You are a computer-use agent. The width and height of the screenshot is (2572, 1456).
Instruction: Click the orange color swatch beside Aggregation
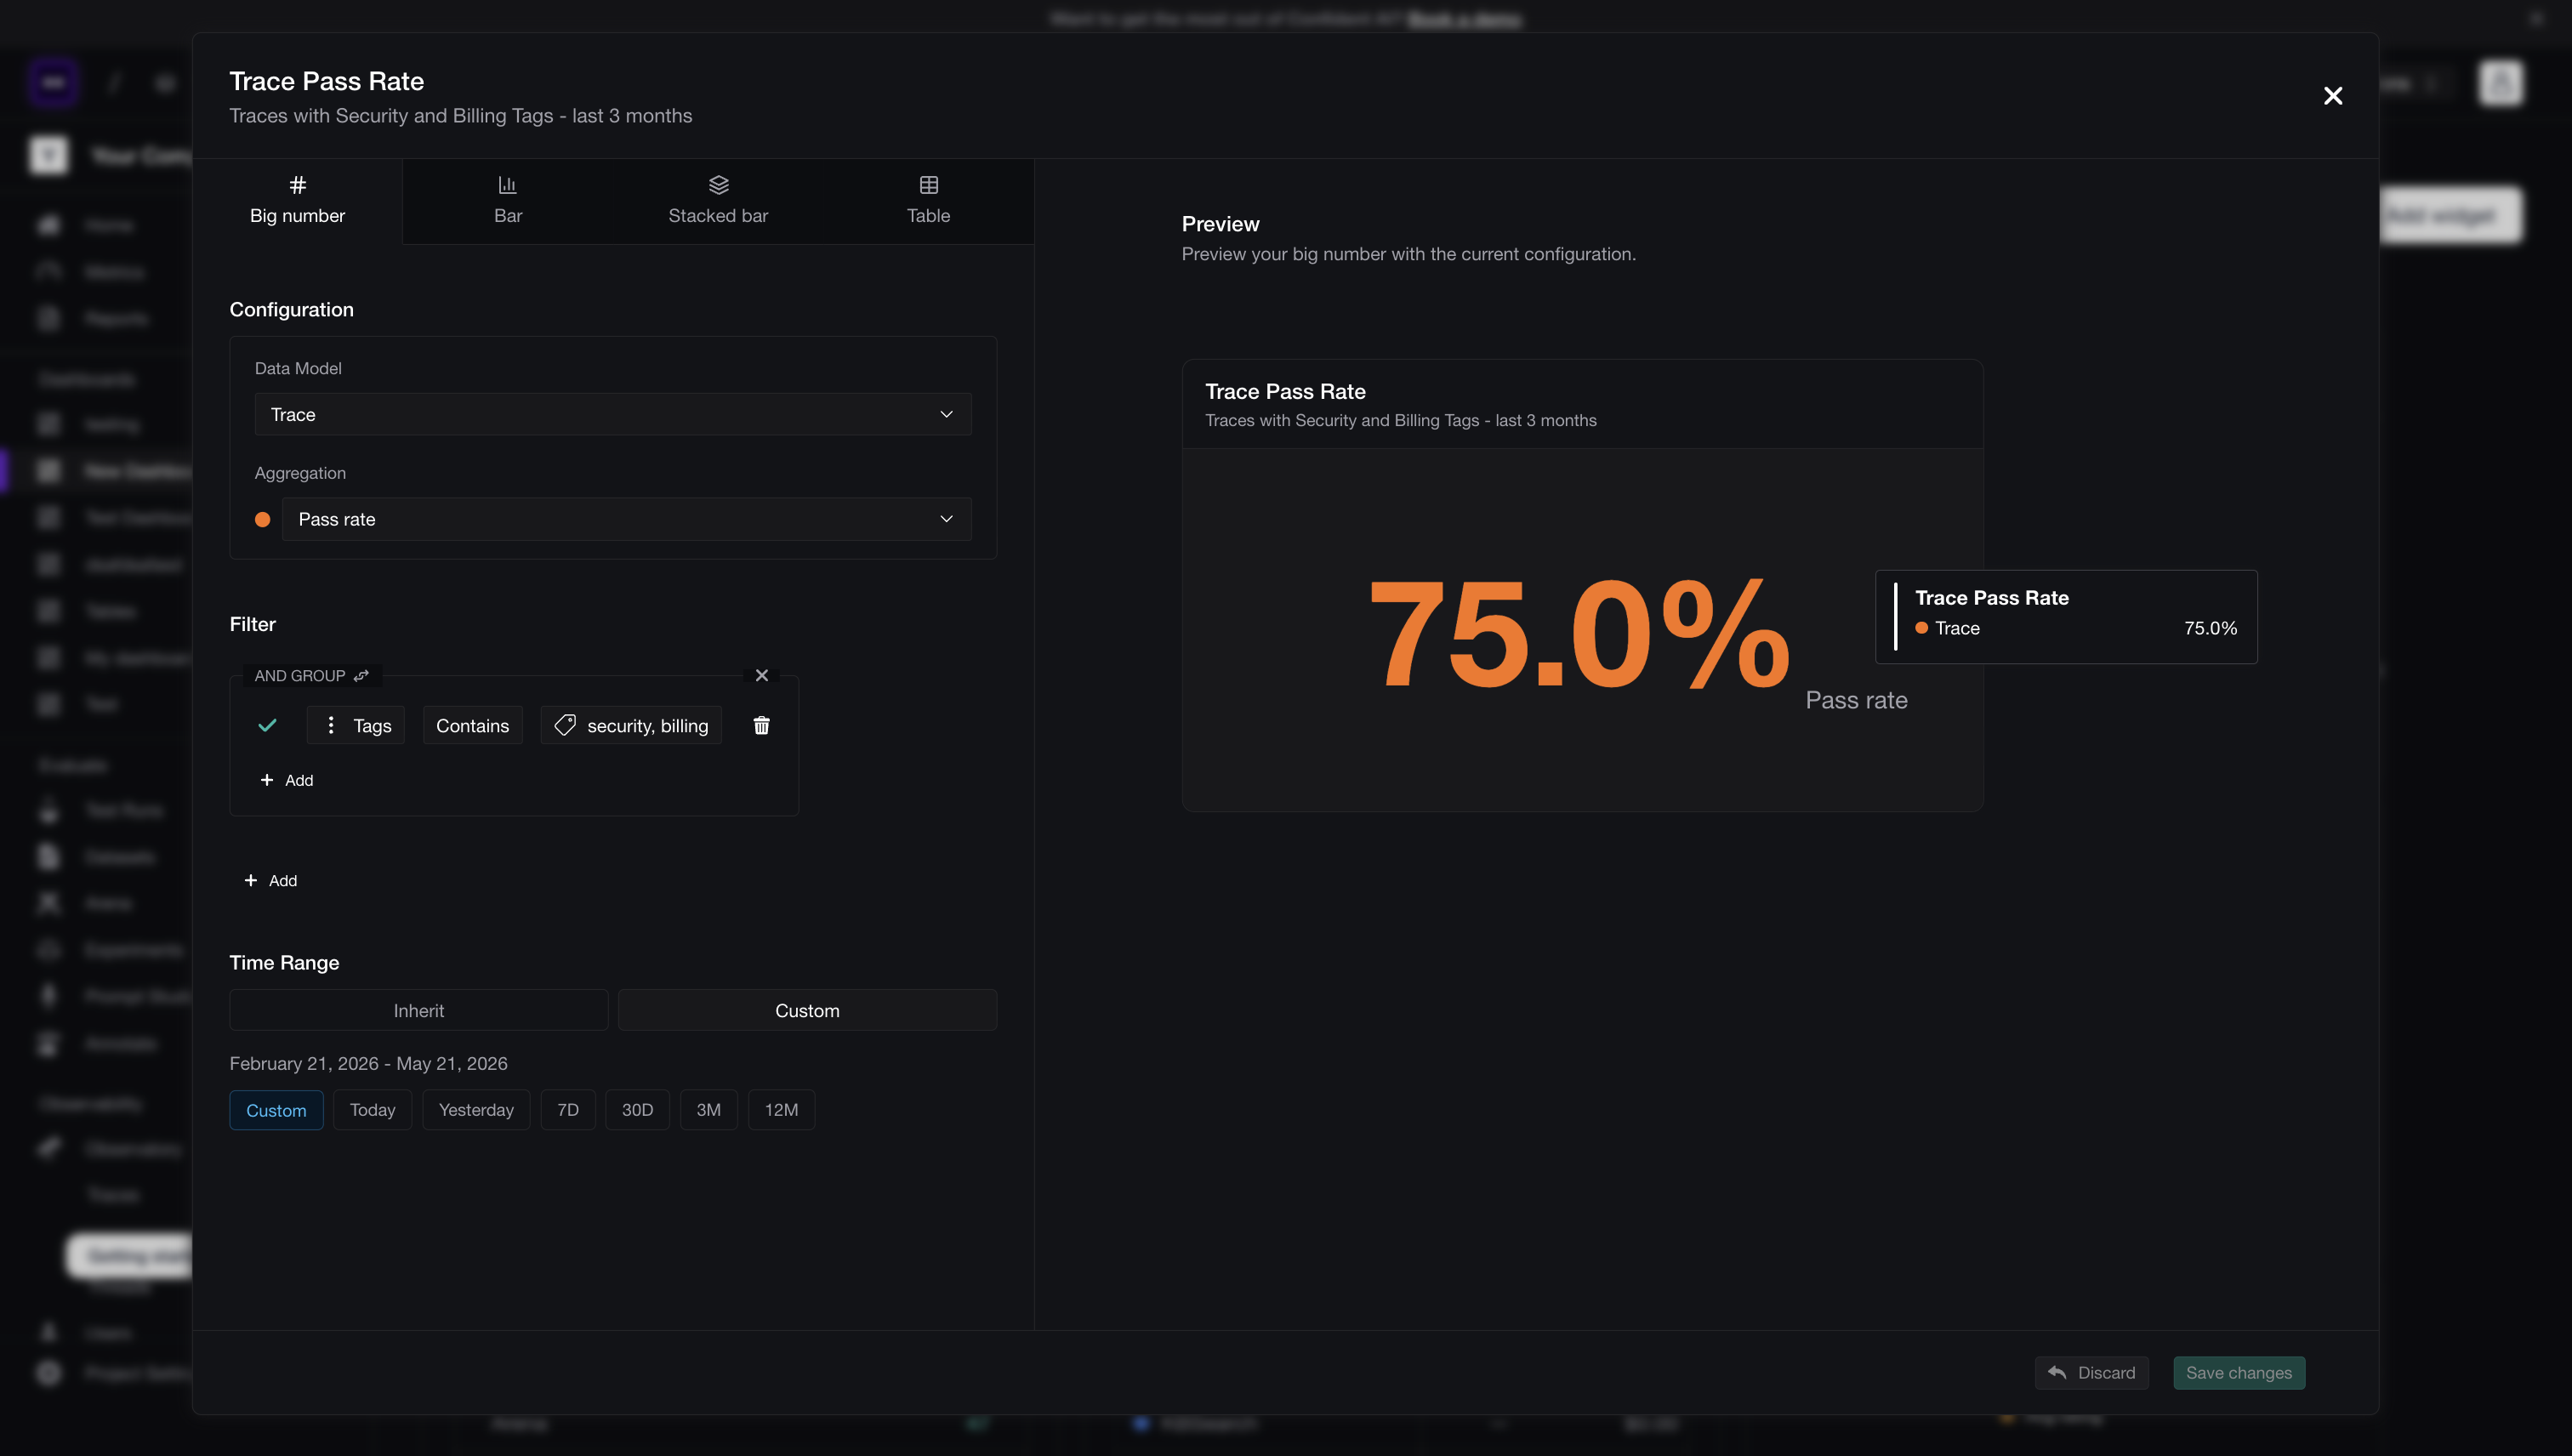tap(263, 520)
